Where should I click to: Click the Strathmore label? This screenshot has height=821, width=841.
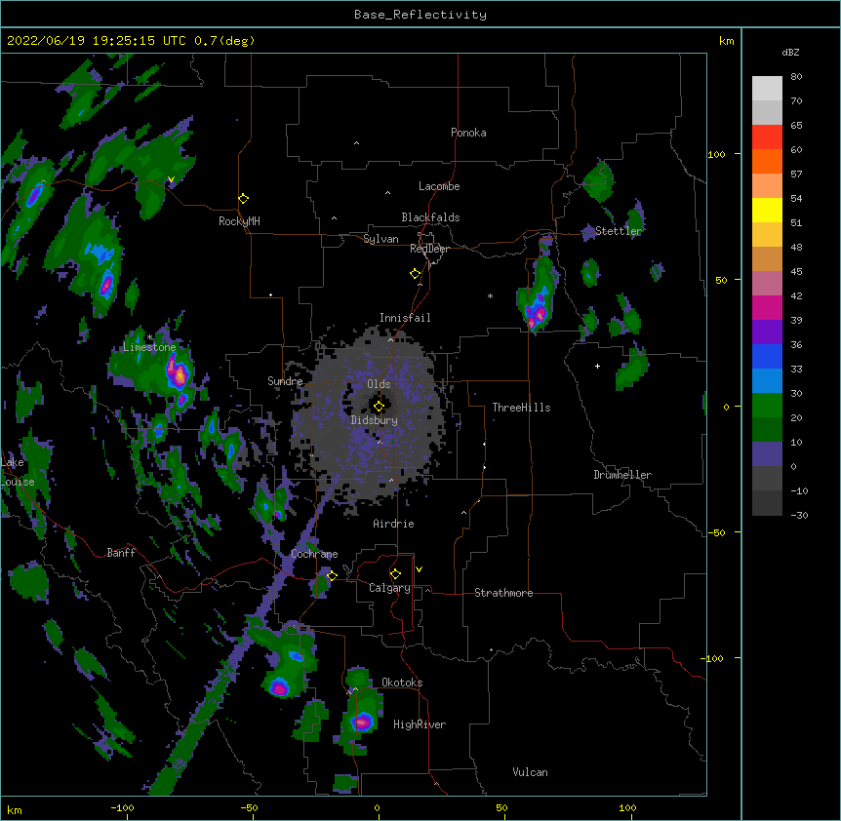pyautogui.click(x=503, y=593)
